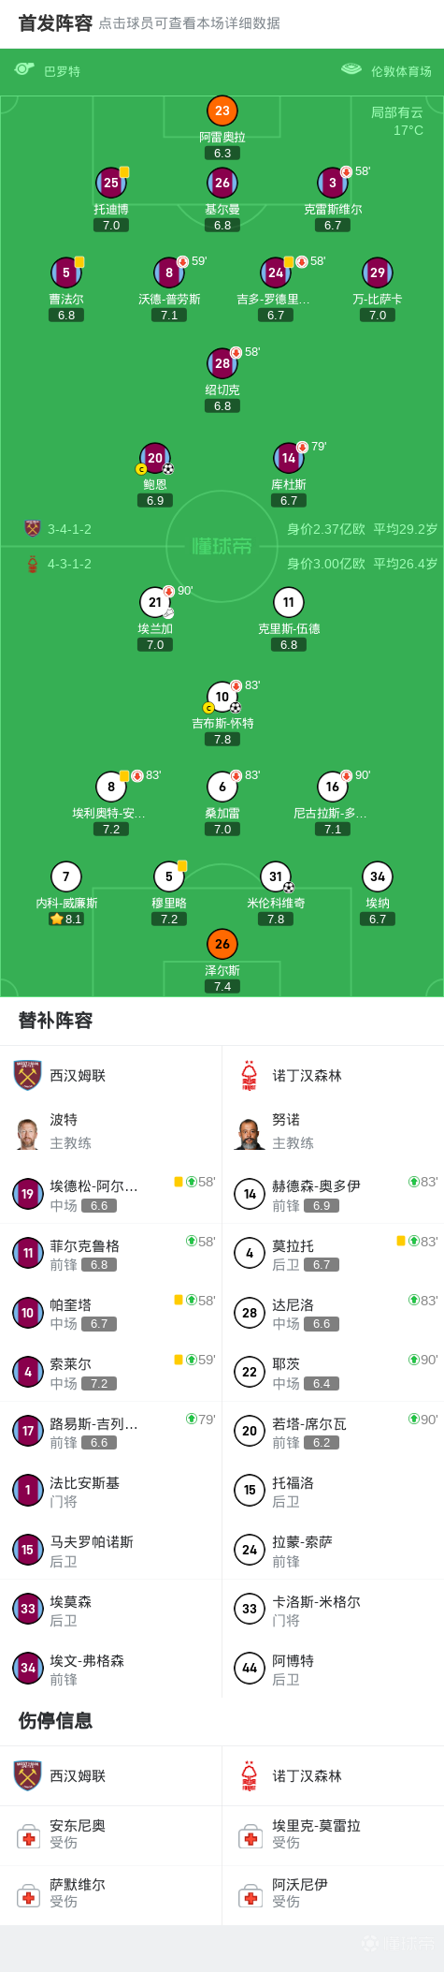Open Forest coach 努诺 profile photo
The height and width of the screenshot is (1972, 444).
coord(250,1133)
